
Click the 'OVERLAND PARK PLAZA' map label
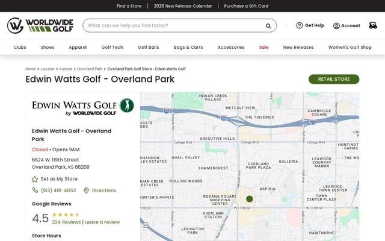tap(258, 166)
